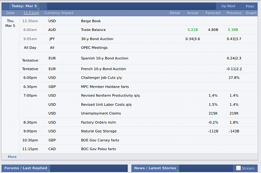Viewport: 261px width, 173px height.
Task: Click the 11:51am time zone link
Action: tap(31, 13)
